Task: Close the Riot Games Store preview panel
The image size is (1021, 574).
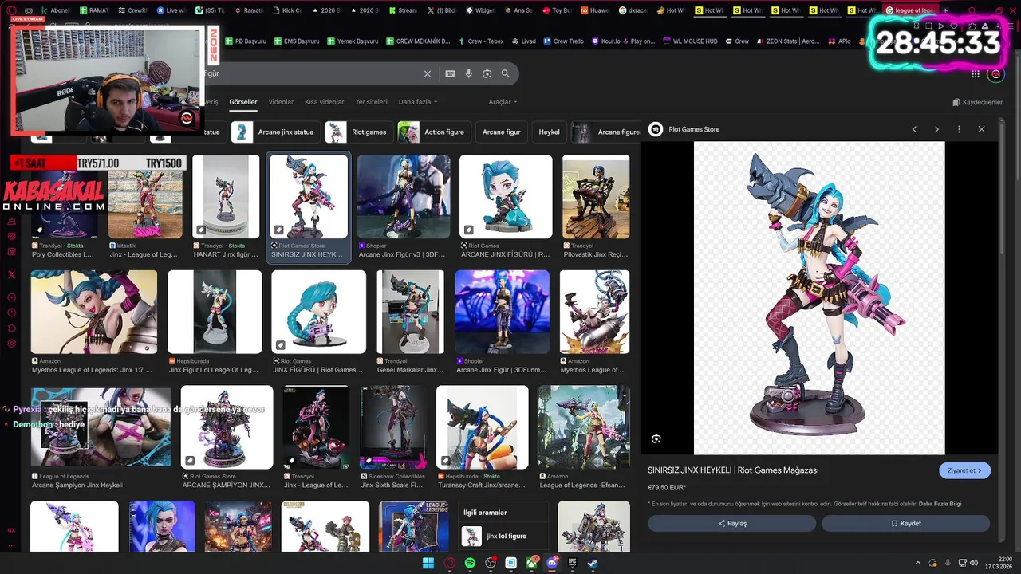Action: tap(981, 129)
